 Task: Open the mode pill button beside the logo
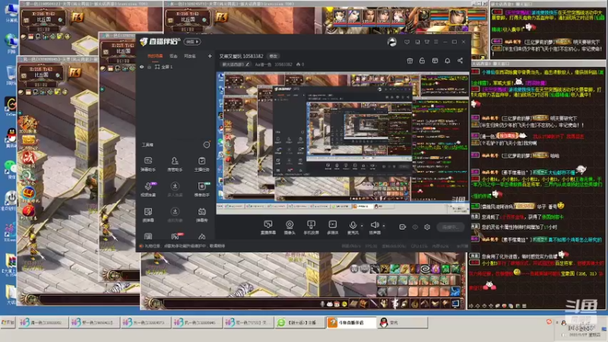[x=192, y=42]
